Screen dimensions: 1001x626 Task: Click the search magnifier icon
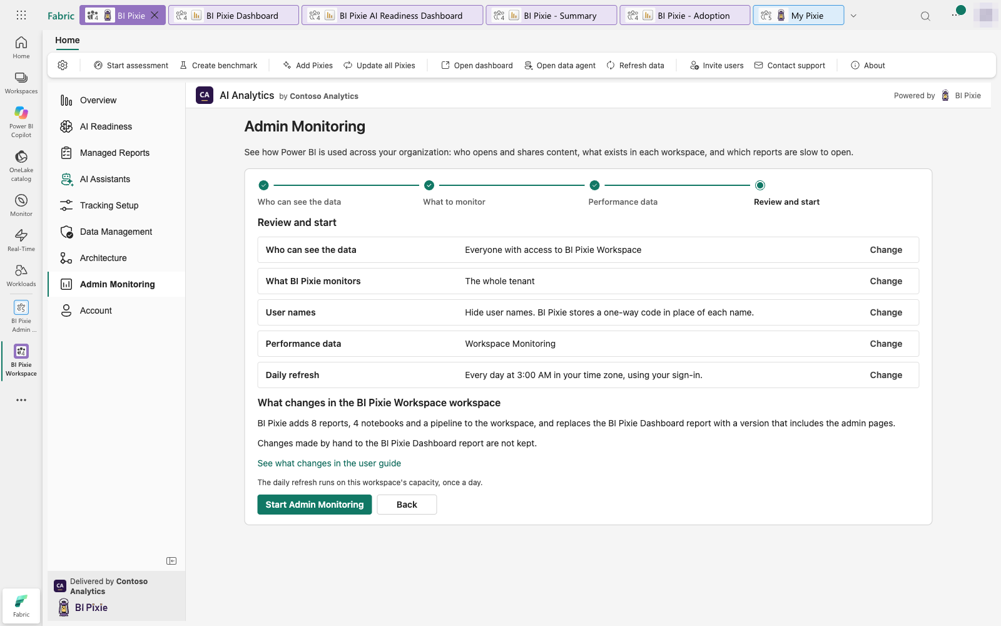click(925, 16)
